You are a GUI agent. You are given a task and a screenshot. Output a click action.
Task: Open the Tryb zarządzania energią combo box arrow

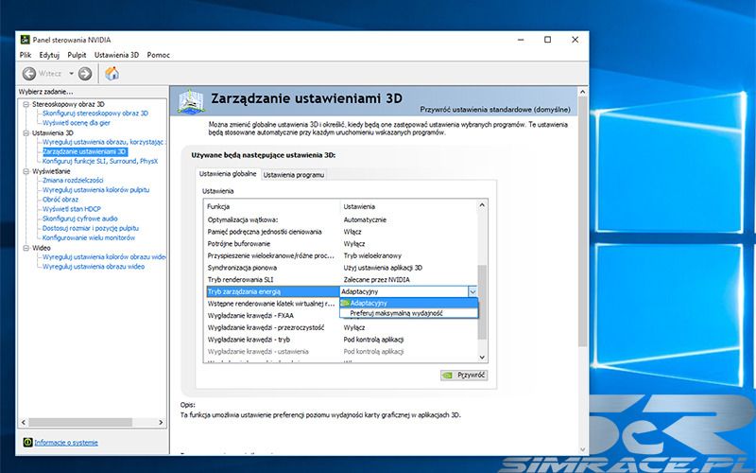pos(473,292)
